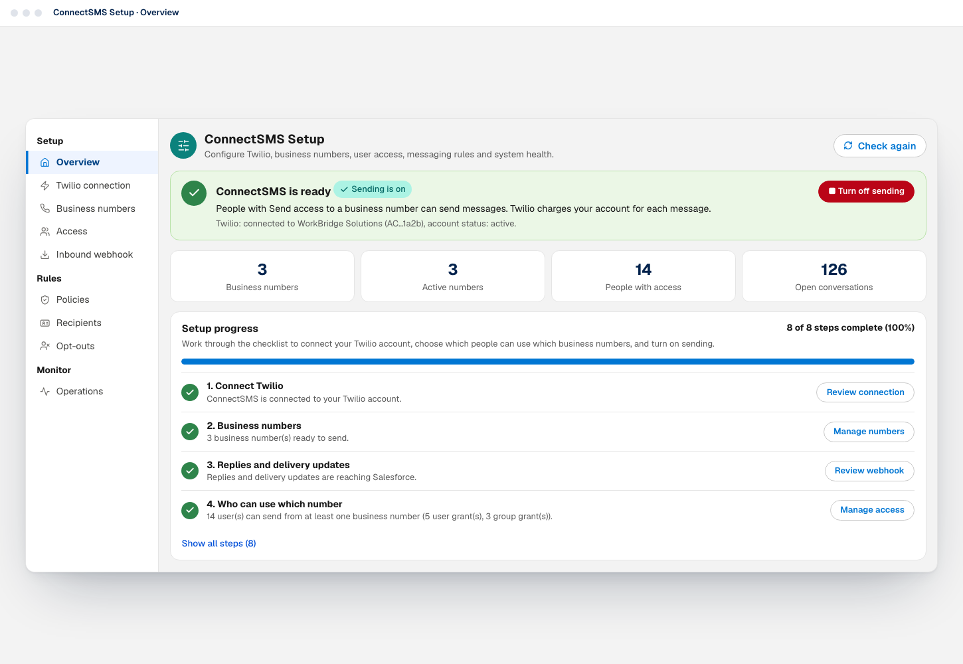Click Manage access button
This screenshot has height=664, width=963.
872,510
